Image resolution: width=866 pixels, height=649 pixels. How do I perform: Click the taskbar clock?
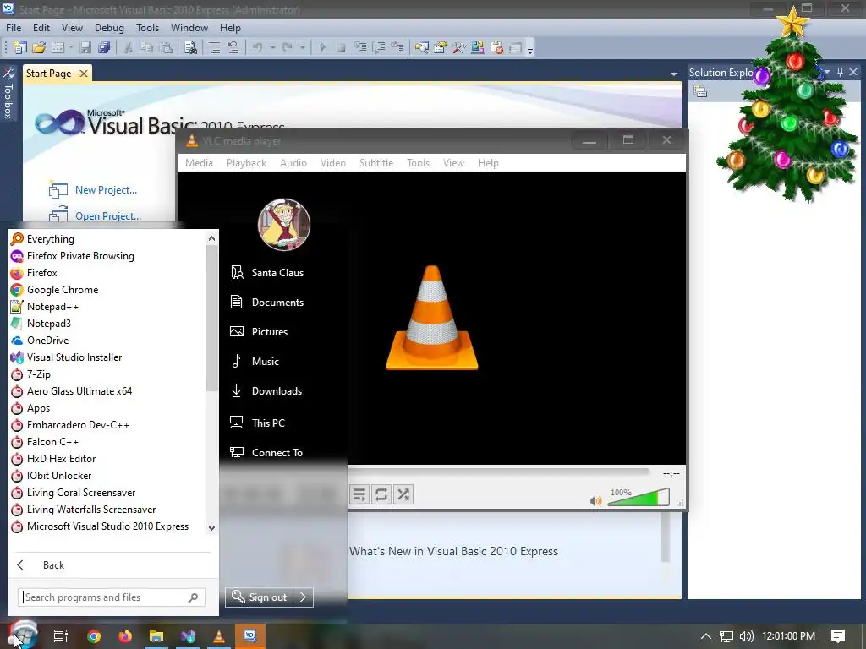pyautogui.click(x=788, y=636)
